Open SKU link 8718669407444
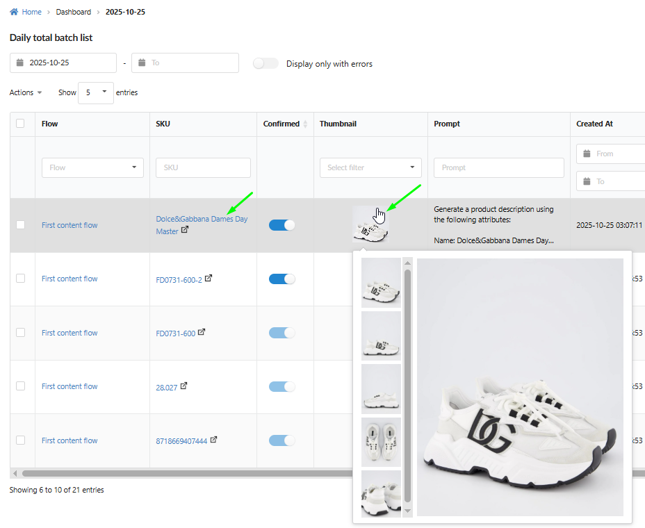 click(x=181, y=441)
